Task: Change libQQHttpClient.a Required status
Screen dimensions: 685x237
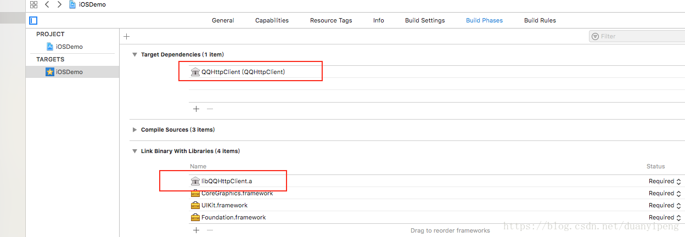Action: pos(665,181)
